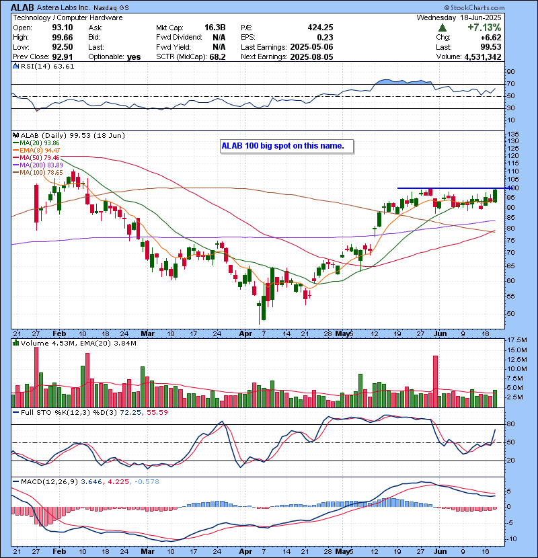Click the Chg value +6.62
This screenshot has height=558, width=538.
pos(491,38)
